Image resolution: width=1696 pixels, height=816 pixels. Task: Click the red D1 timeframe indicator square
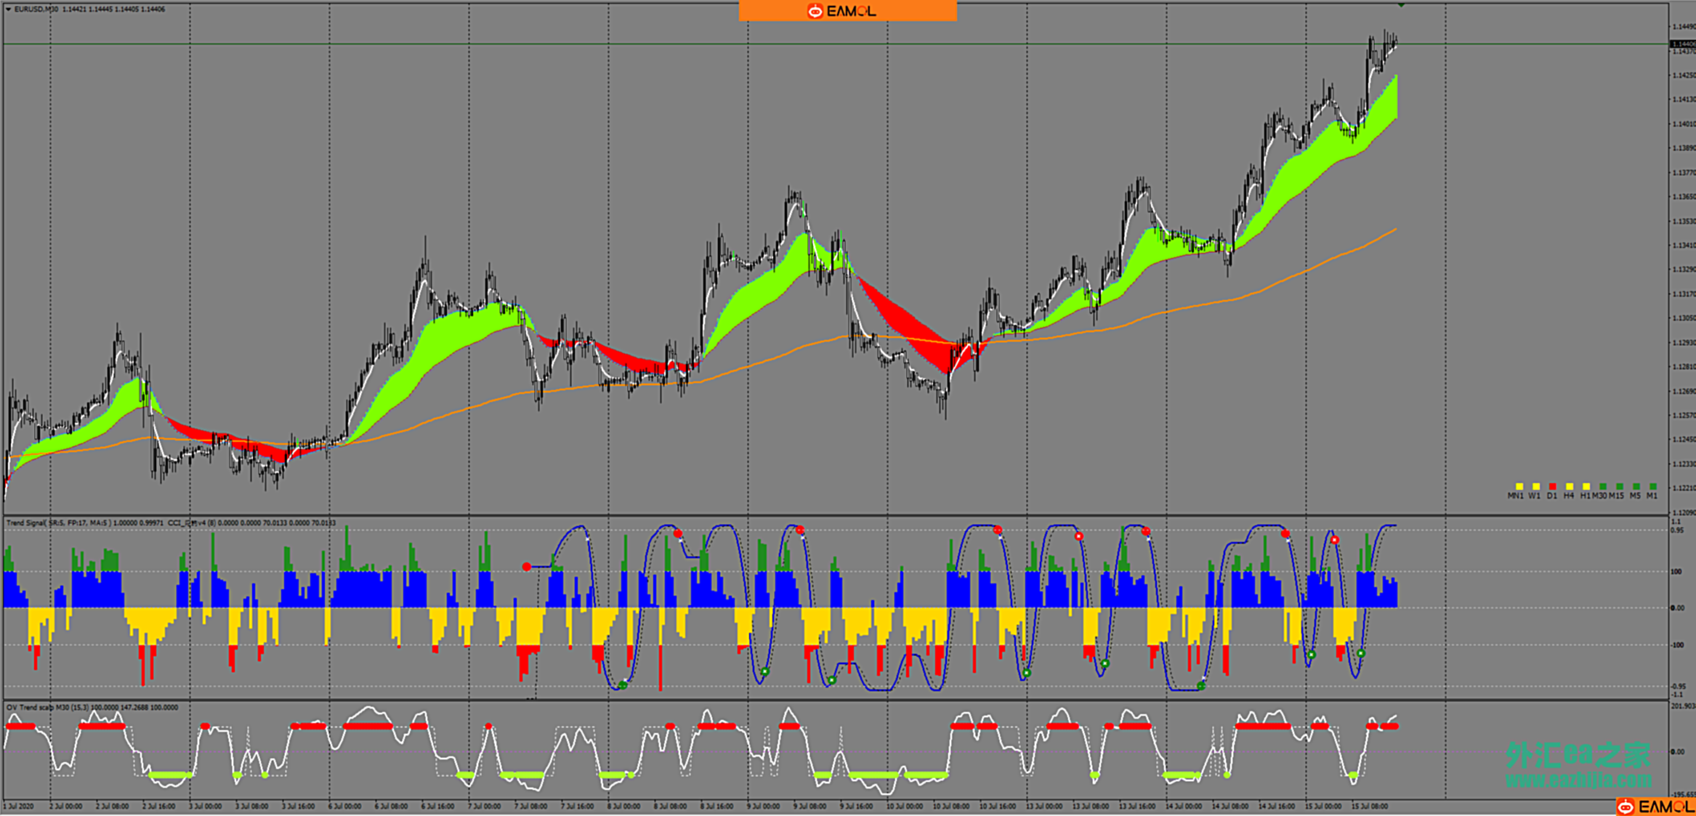1552,486
